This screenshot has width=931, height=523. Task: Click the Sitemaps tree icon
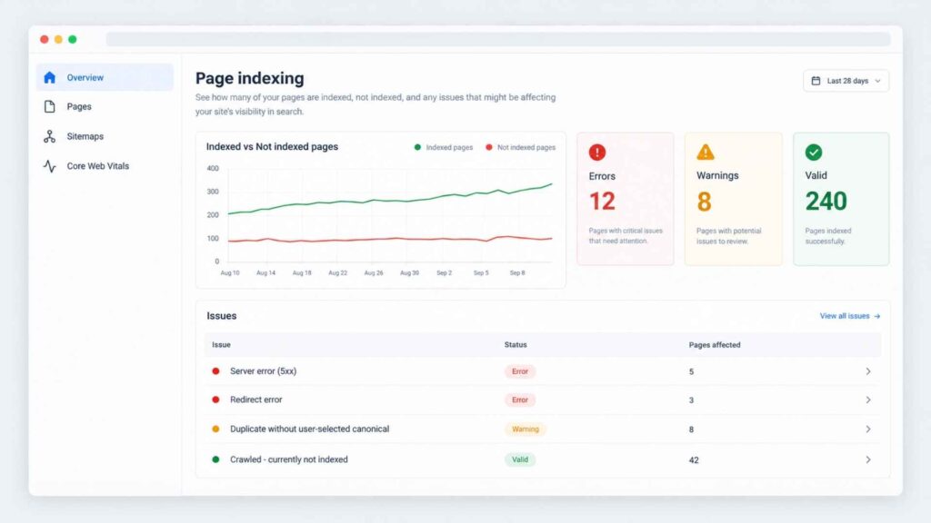pyautogui.click(x=50, y=136)
